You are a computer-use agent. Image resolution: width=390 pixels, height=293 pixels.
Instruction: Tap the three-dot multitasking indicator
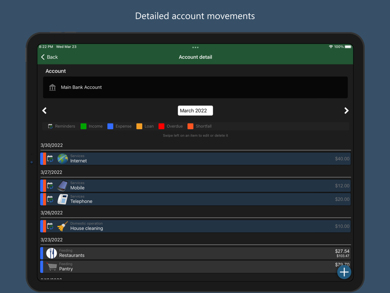point(195,47)
